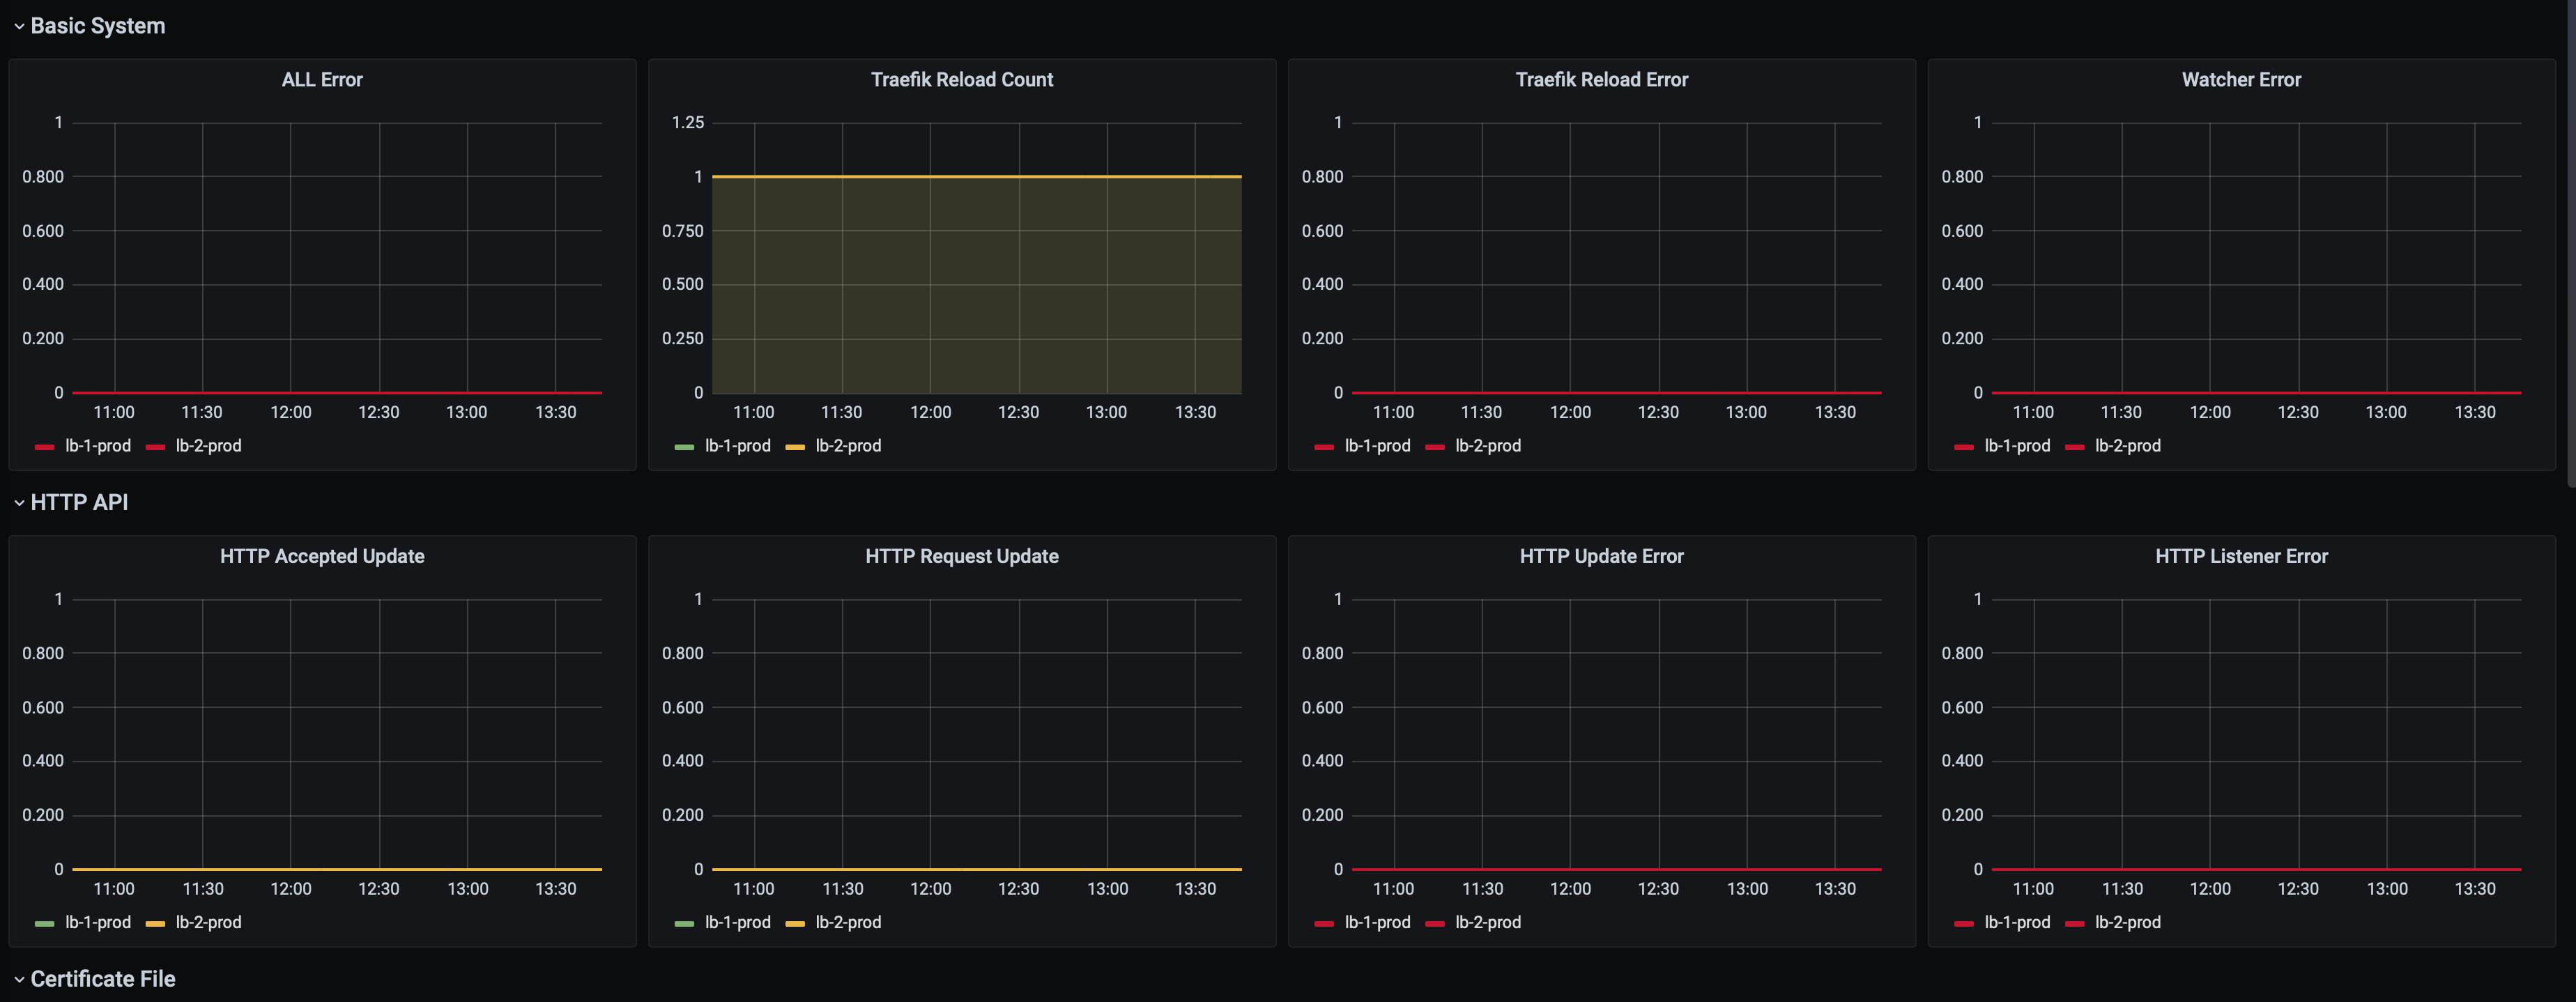This screenshot has width=2576, height=1002.
Task: Click red lb-1-prod swatch in HTTP Update Error
Action: [x=1324, y=924]
